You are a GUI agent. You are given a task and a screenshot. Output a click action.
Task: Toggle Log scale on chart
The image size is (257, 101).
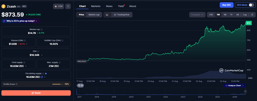click(245, 15)
